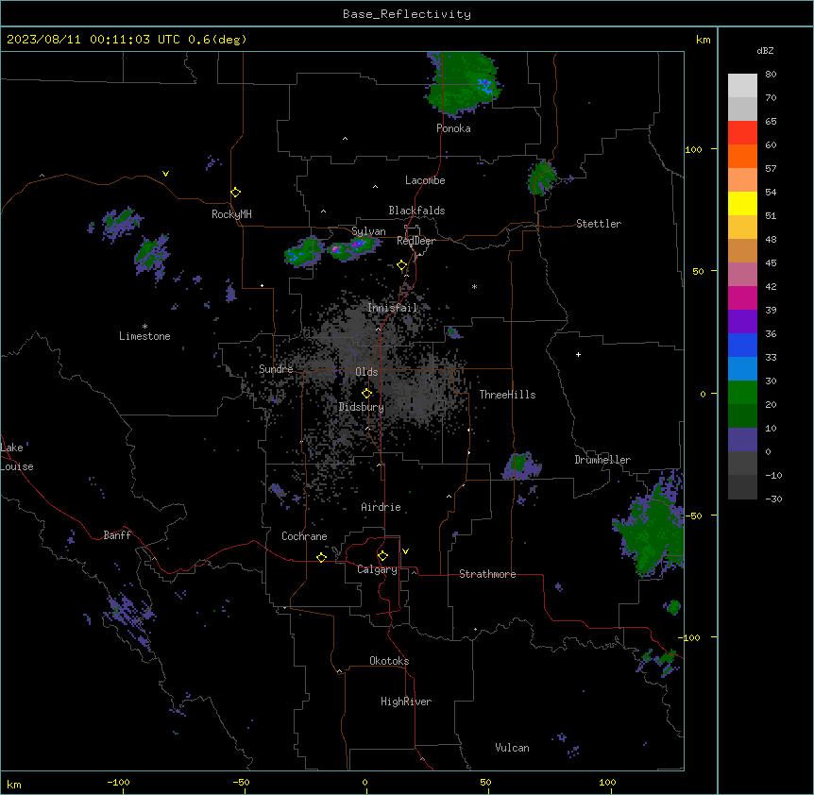This screenshot has height=795, width=814.
Task: Click the Sundre label
Action: coord(276,369)
